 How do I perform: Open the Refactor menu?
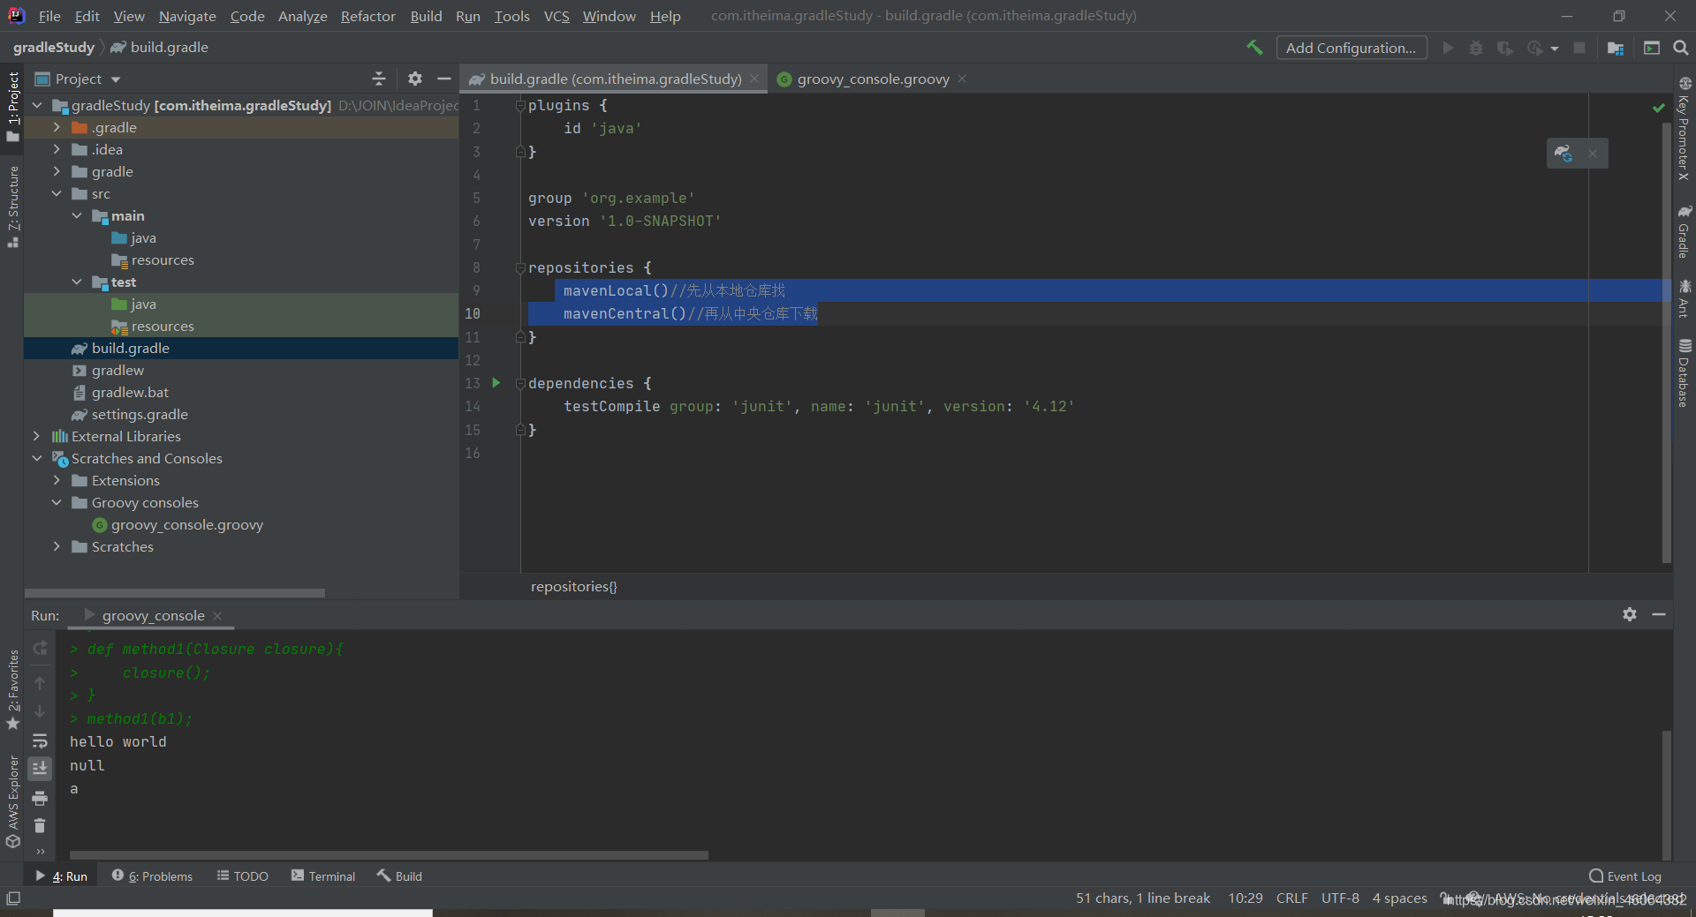(x=368, y=16)
